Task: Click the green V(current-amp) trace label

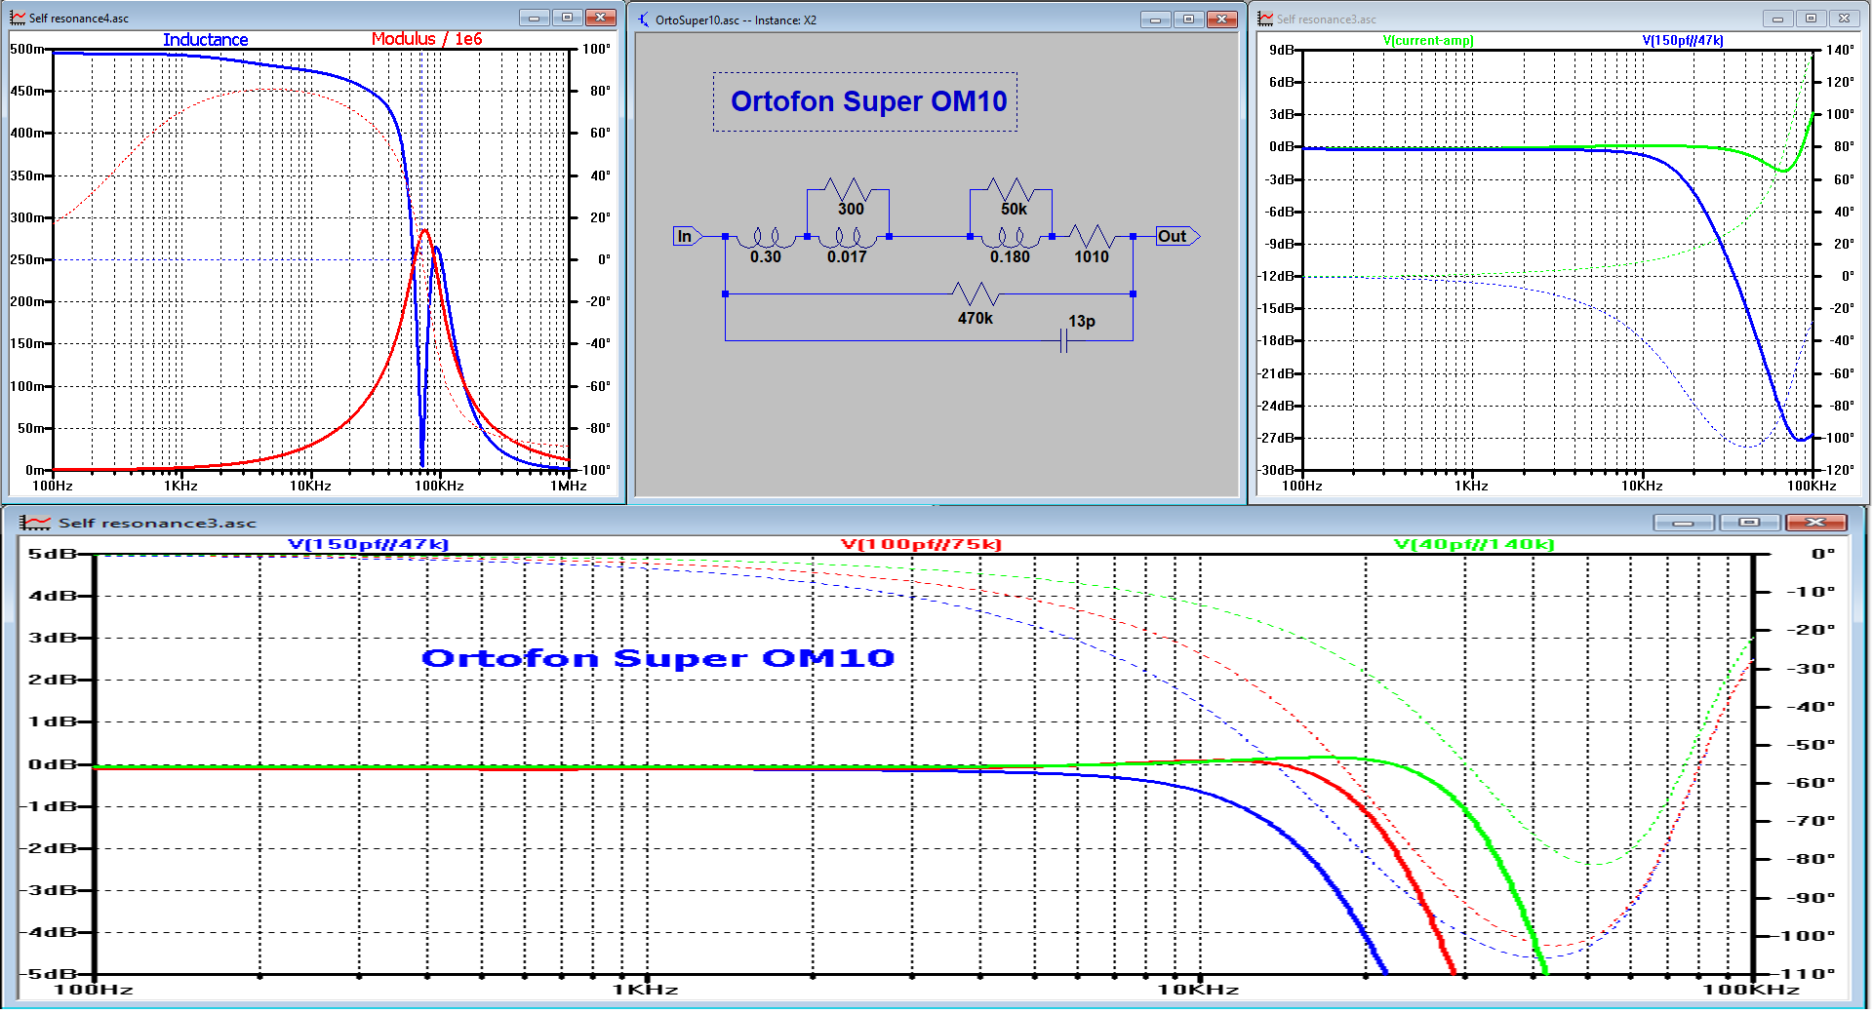Action: (1428, 41)
